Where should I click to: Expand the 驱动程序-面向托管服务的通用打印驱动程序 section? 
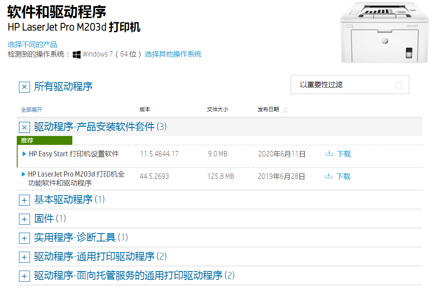point(24,275)
